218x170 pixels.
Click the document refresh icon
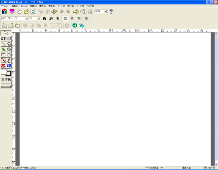point(33,11)
